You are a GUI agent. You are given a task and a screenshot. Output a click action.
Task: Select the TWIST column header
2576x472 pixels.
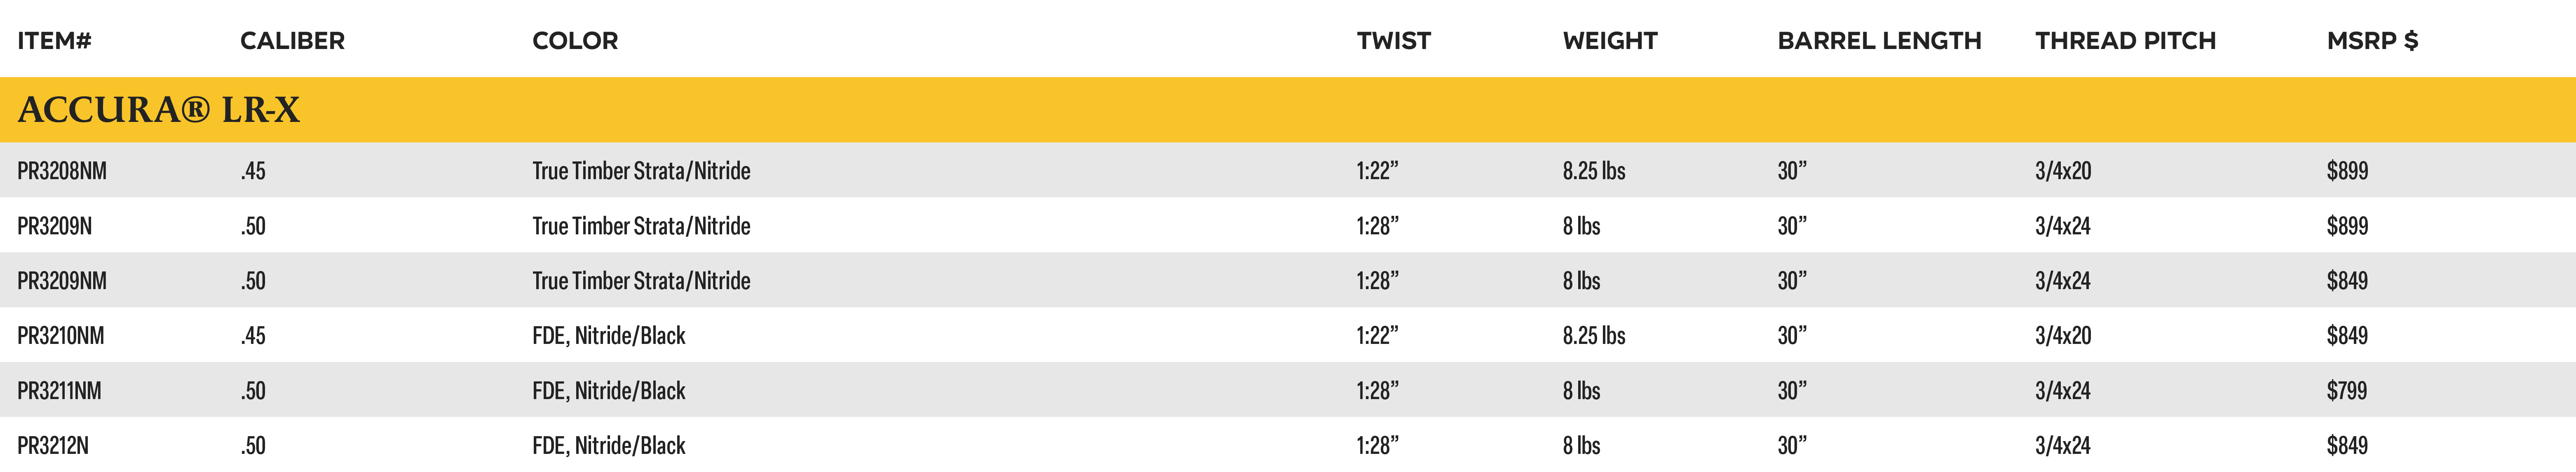pyautogui.click(x=1393, y=41)
